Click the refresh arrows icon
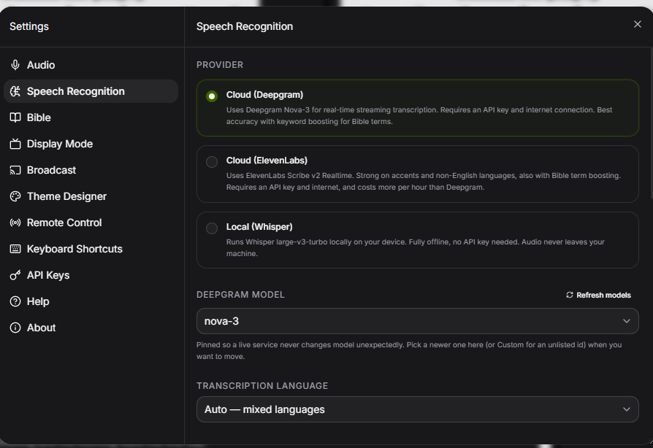Viewport: 653px width, 448px height. pos(569,295)
